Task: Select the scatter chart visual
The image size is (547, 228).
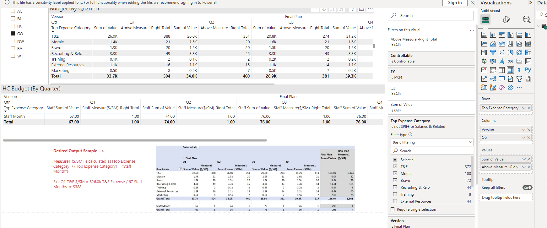Action: click(x=502, y=52)
